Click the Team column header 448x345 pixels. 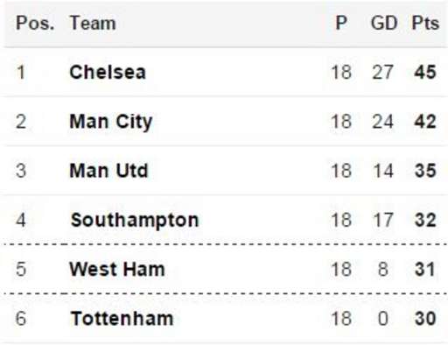(93, 23)
